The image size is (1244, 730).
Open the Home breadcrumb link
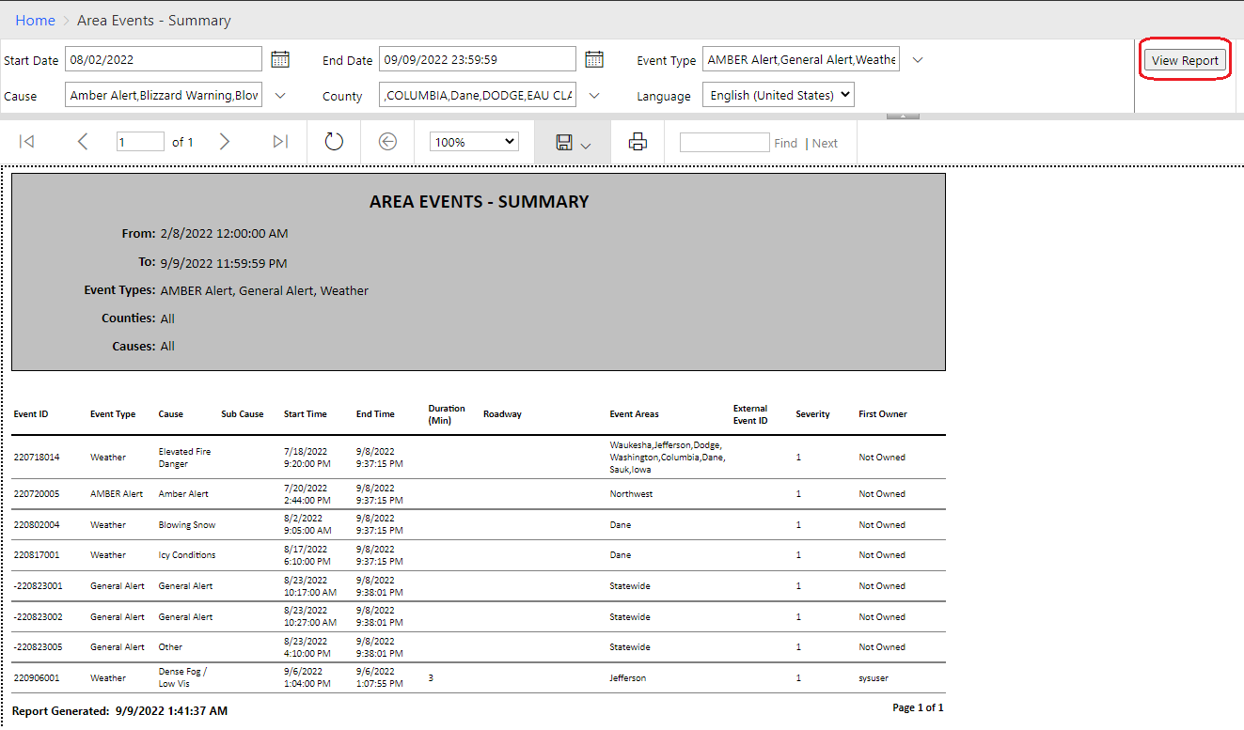[35, 20]
